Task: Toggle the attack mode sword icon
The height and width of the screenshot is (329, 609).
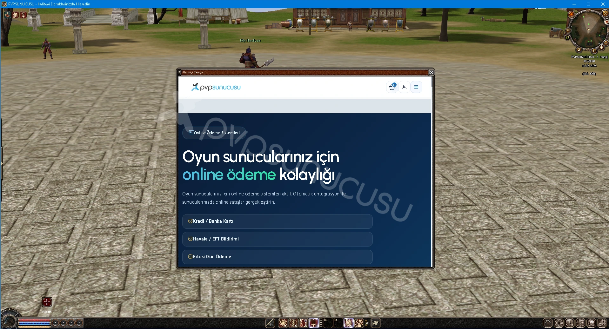Action: (x=270, y=323)
